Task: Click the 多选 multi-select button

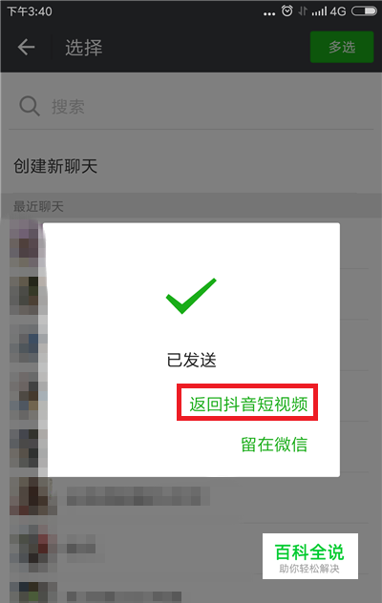Action: click(342, 47)
